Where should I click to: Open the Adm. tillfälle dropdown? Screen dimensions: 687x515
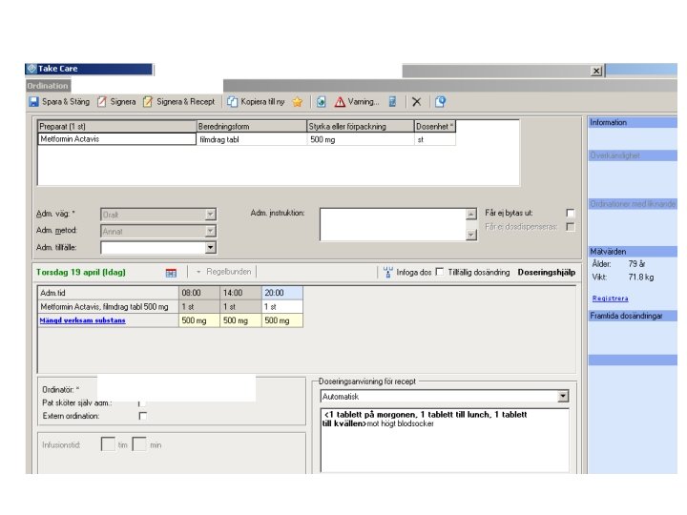(x=210, y=247)
